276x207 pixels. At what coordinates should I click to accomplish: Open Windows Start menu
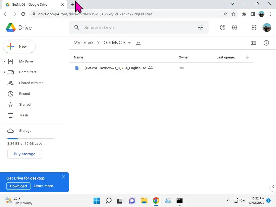96,201
